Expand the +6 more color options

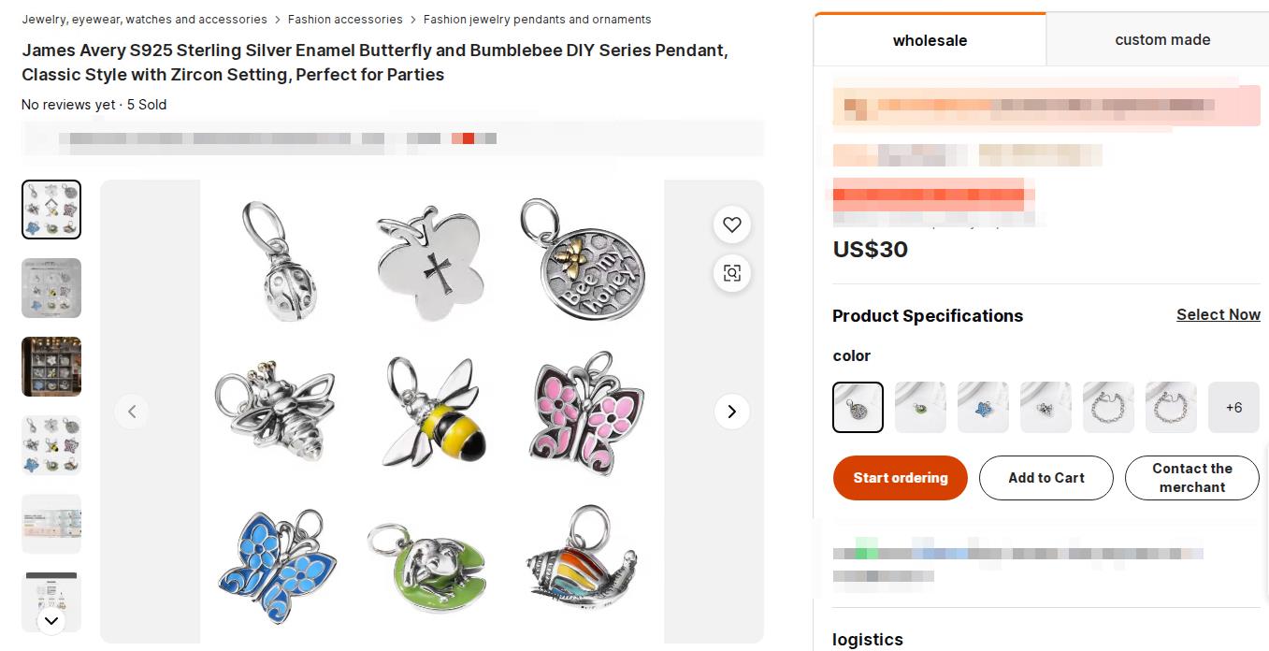1233,408
